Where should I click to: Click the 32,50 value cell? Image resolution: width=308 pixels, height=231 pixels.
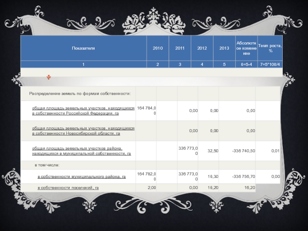213,151
